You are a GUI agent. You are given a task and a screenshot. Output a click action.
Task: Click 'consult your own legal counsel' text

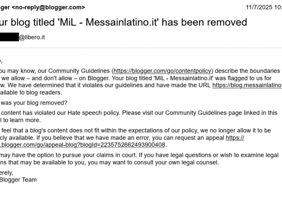(166, 162)
